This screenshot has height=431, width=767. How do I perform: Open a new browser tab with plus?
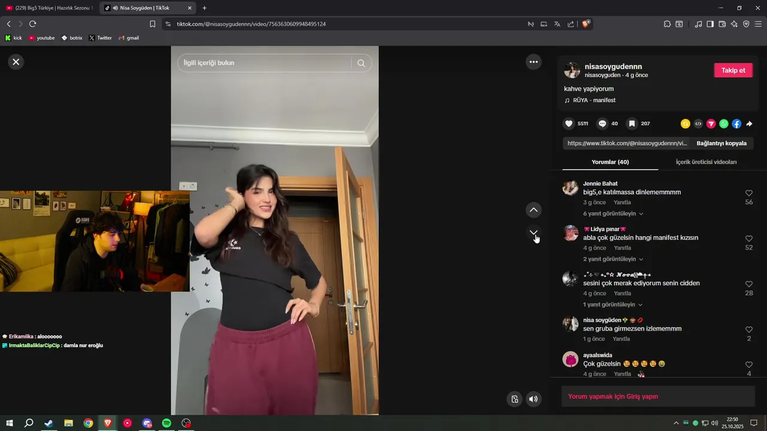(x=204, y=8)
